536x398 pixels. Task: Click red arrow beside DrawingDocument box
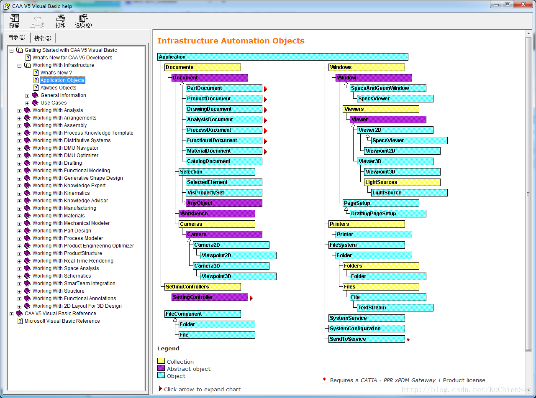265,110
